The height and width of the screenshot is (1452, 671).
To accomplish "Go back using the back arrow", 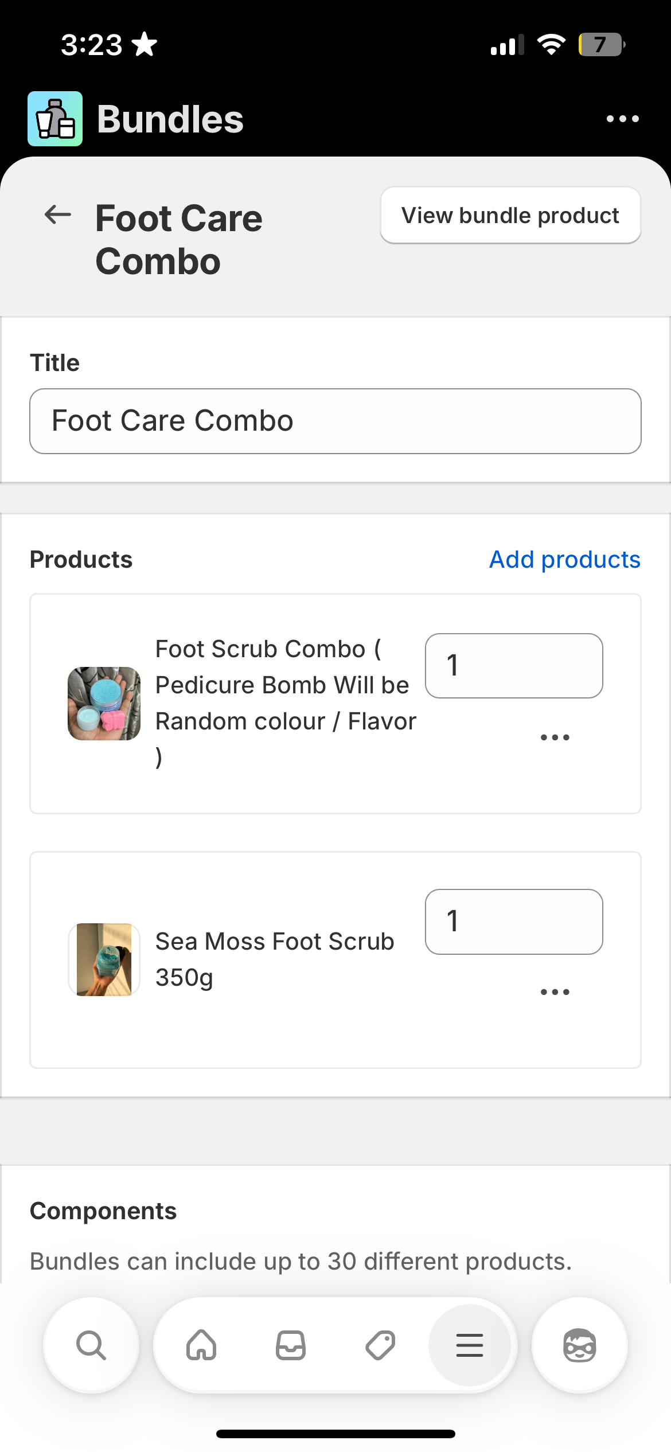I will click(56, 216).
